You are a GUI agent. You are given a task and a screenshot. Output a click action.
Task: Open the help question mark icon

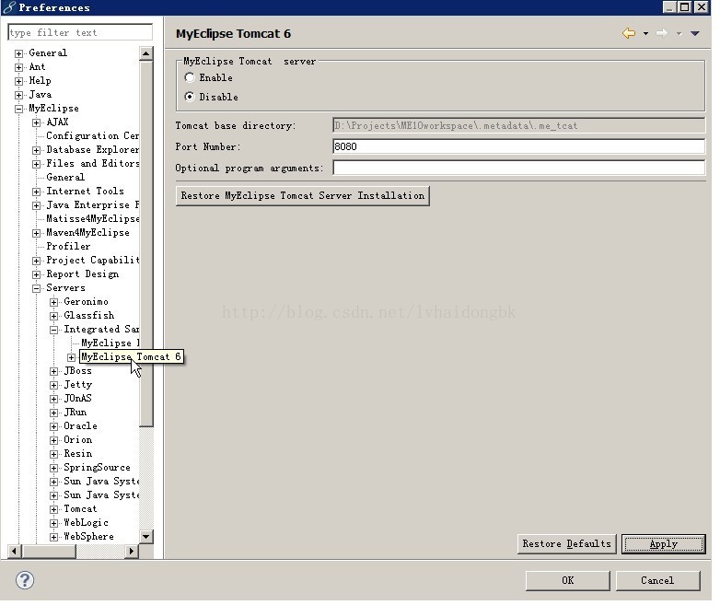point(25,580)
